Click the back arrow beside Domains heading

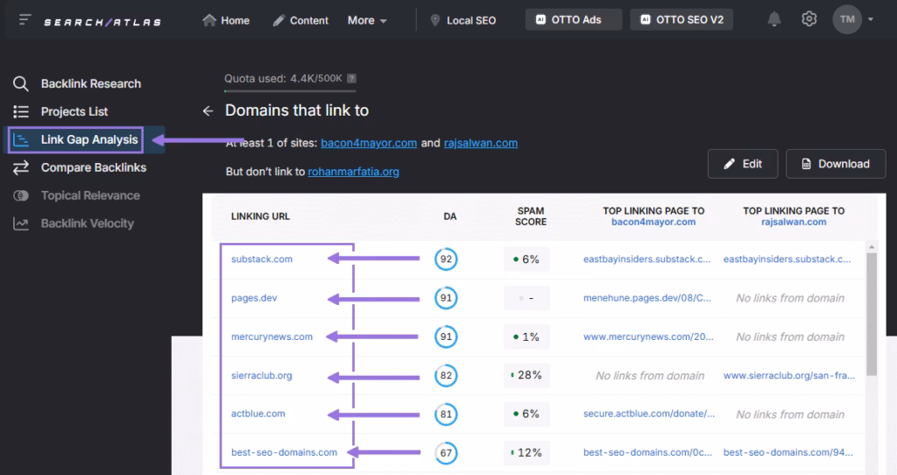(x=208, y=110)
